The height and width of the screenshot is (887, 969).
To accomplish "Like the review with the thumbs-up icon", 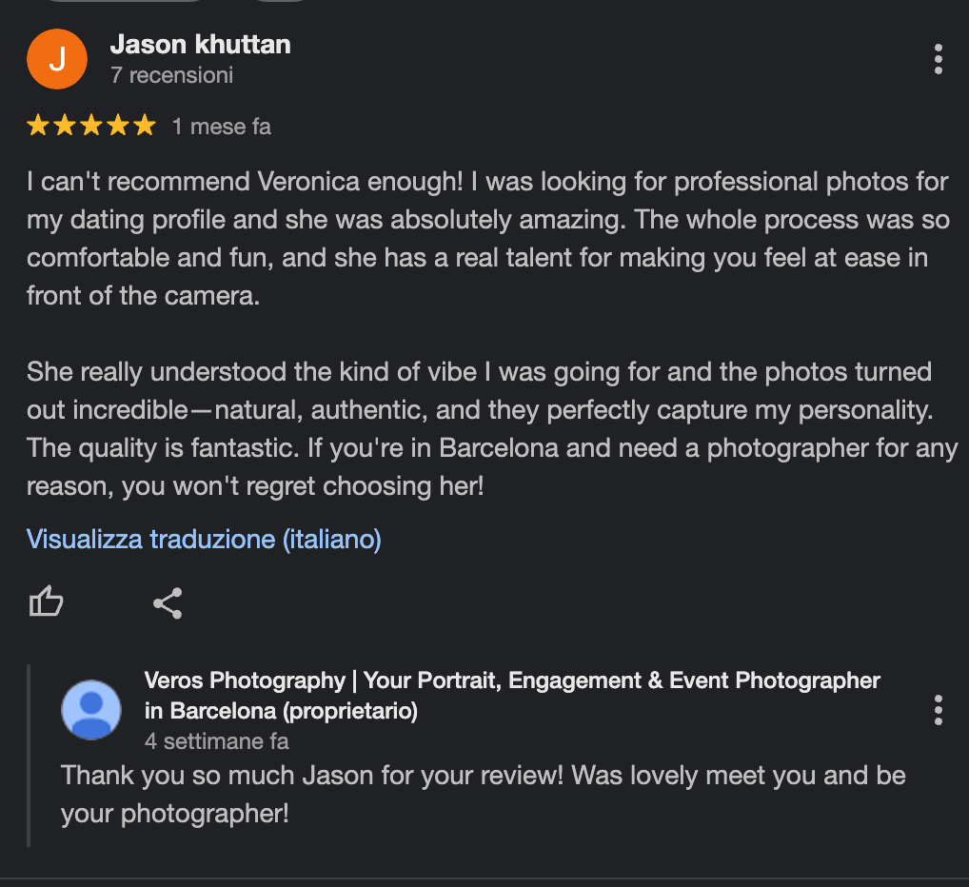I will [x=47, y=602].
